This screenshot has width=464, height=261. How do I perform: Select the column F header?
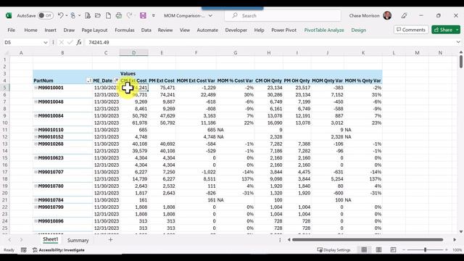click(196, 53)
